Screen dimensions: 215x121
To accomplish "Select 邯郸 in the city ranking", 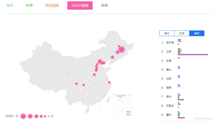I will pos(169,88).
